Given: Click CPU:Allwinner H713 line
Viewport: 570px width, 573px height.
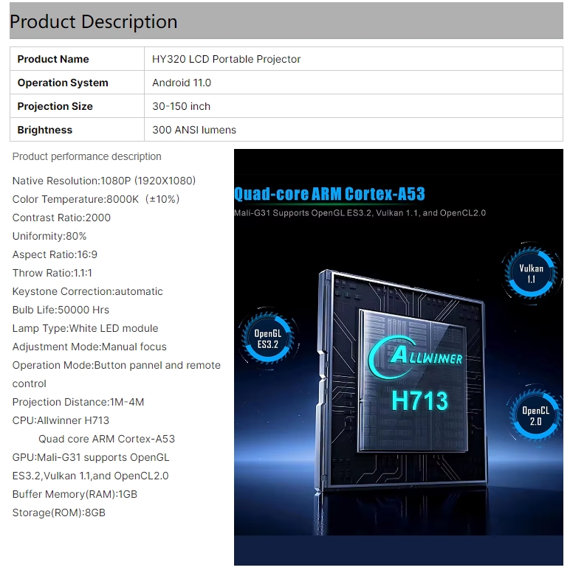Looking at the screenshot, I should [61, 420].
